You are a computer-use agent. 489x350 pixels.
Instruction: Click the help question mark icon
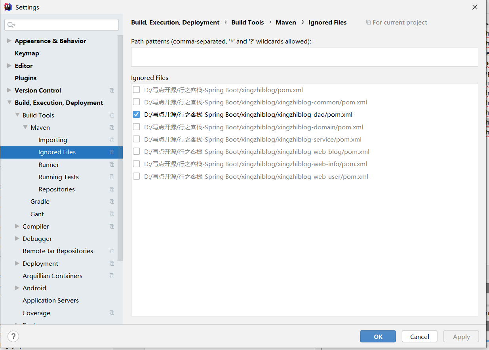tap(13, 337)
